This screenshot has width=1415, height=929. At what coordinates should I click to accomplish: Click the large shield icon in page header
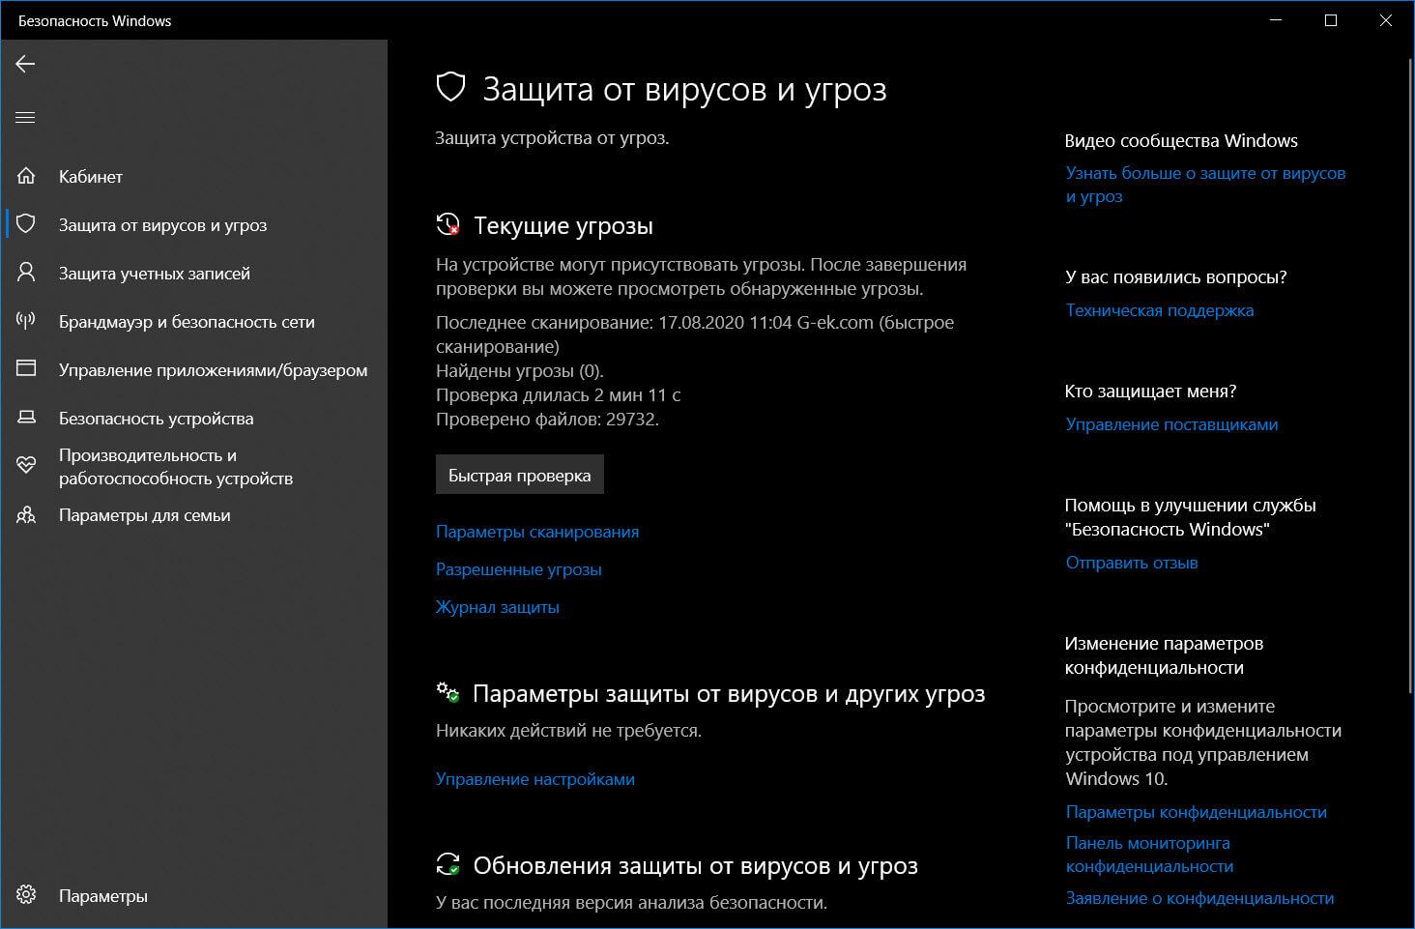[450, 88]
